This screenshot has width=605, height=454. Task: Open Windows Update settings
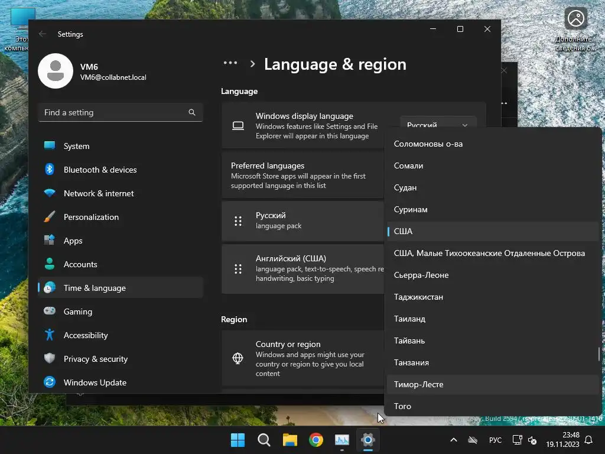tap(121, 382)
